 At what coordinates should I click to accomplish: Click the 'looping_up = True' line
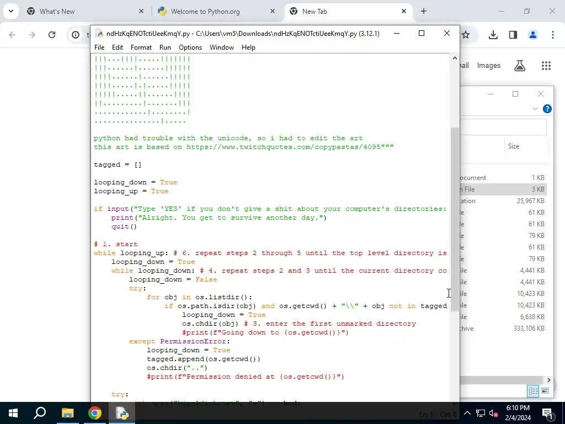click(x=131, y=191)
